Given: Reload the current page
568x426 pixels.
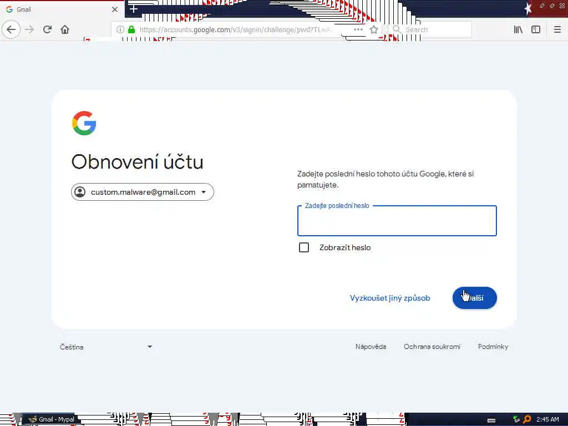Looking at the screenshot, I should pos(47,29).
